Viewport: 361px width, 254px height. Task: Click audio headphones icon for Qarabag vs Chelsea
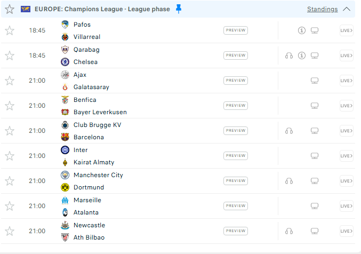click(289, 55)
